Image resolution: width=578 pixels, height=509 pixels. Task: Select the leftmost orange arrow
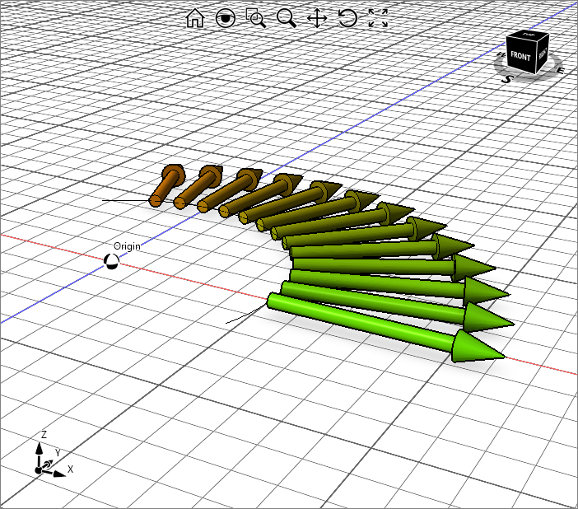[x=165, y=186]
